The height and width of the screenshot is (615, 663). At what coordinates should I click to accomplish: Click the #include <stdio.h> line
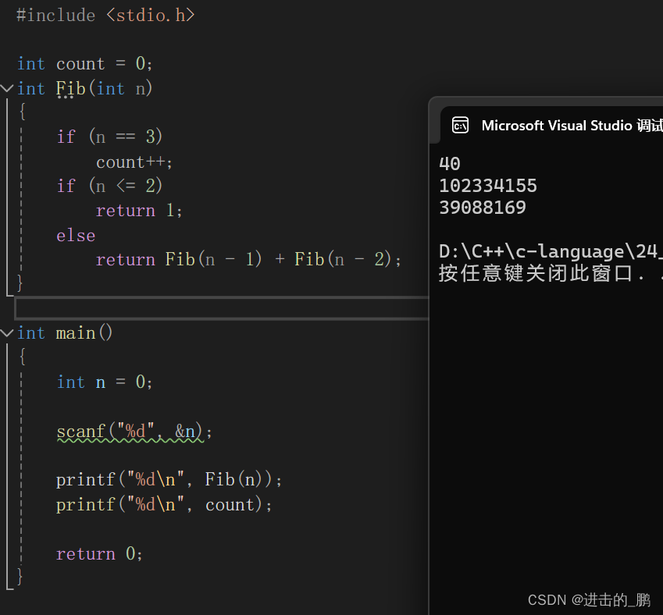pos(105,15)
